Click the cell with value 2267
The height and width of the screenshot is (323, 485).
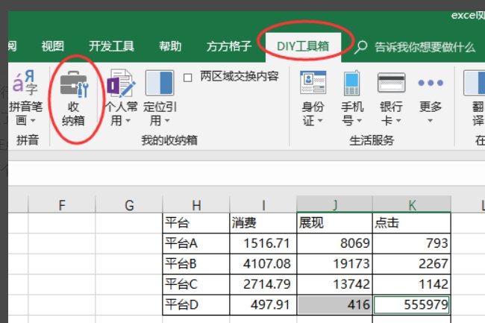(x=411, y=263)
